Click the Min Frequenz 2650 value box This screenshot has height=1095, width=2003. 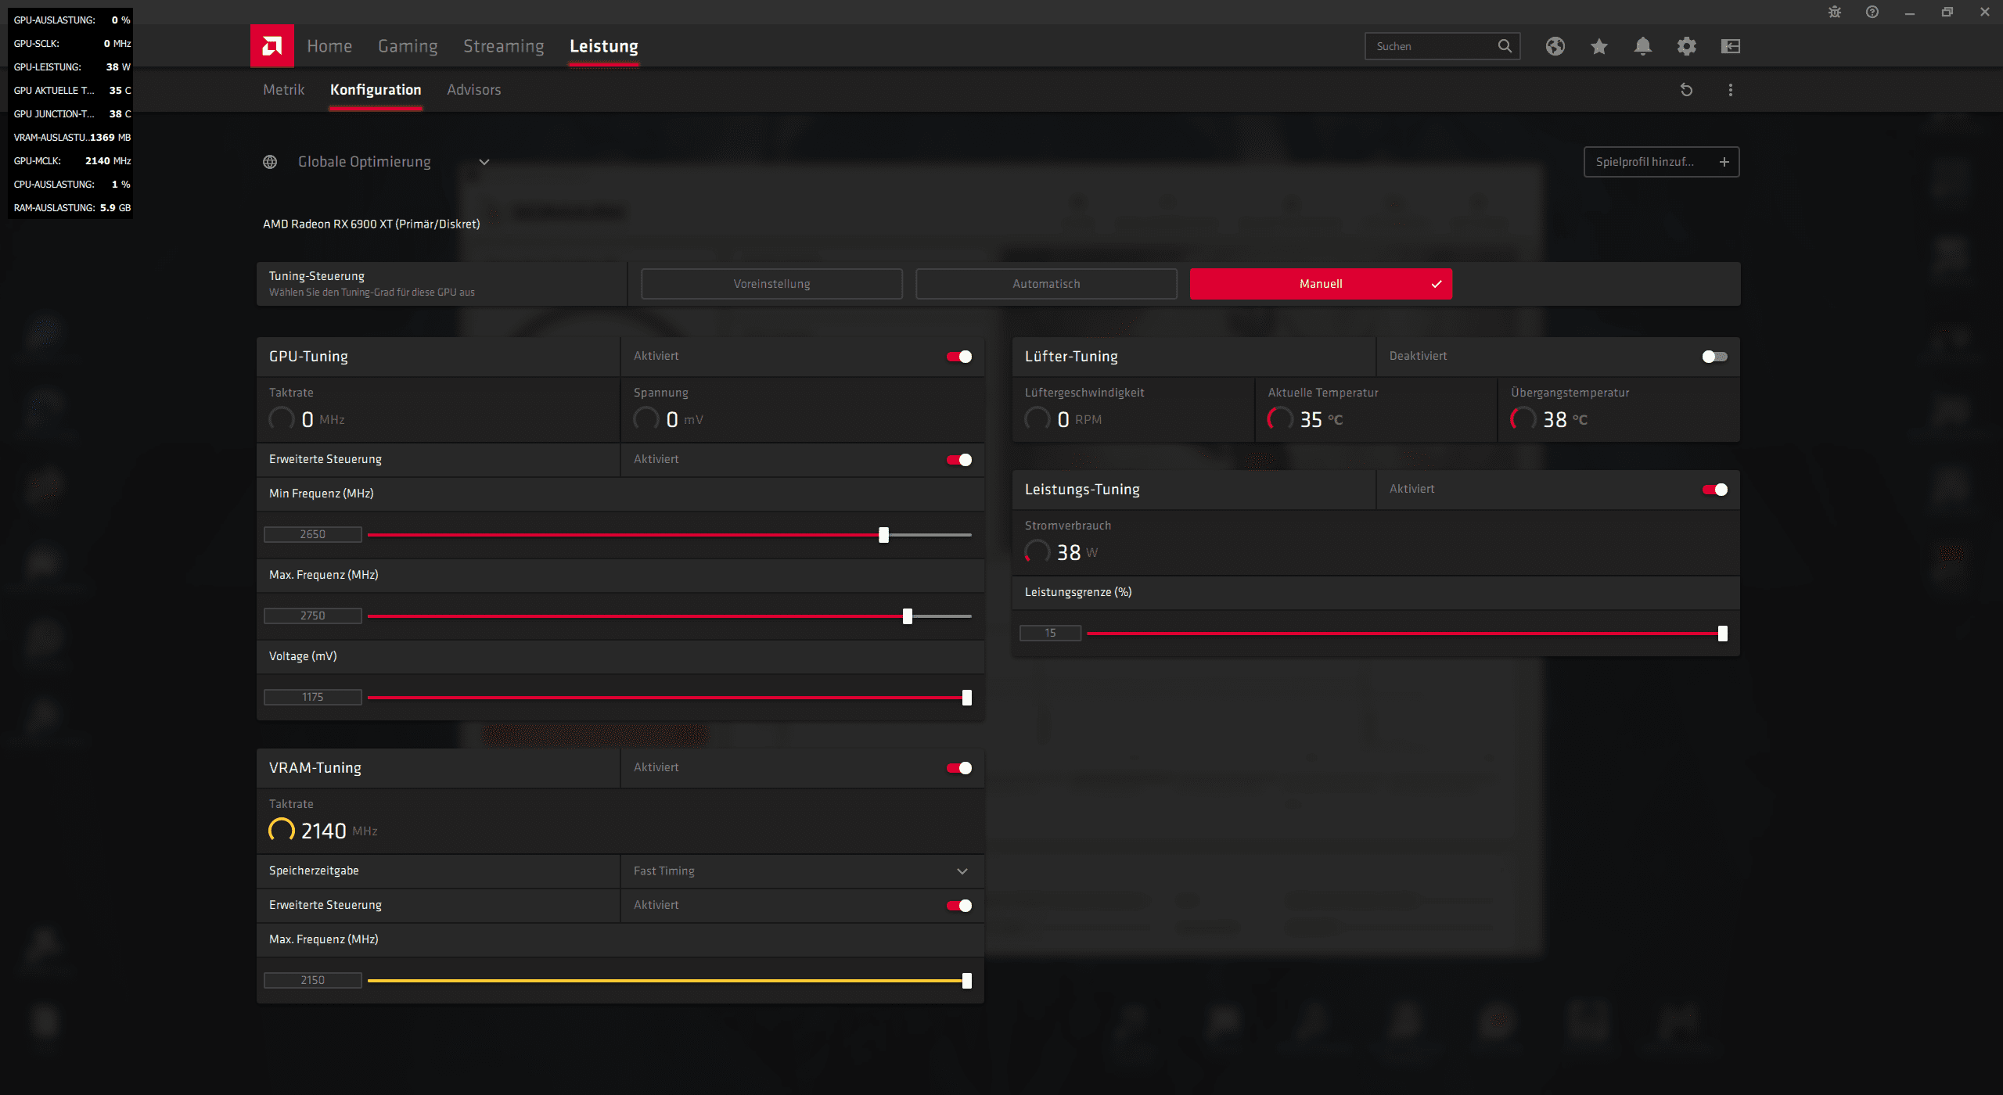point(313,534)
